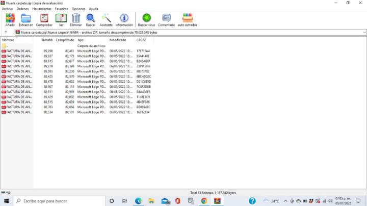Click the Windows taskbar search box
Viewport: 367px width, 206px height.
(x=57, y=201)
